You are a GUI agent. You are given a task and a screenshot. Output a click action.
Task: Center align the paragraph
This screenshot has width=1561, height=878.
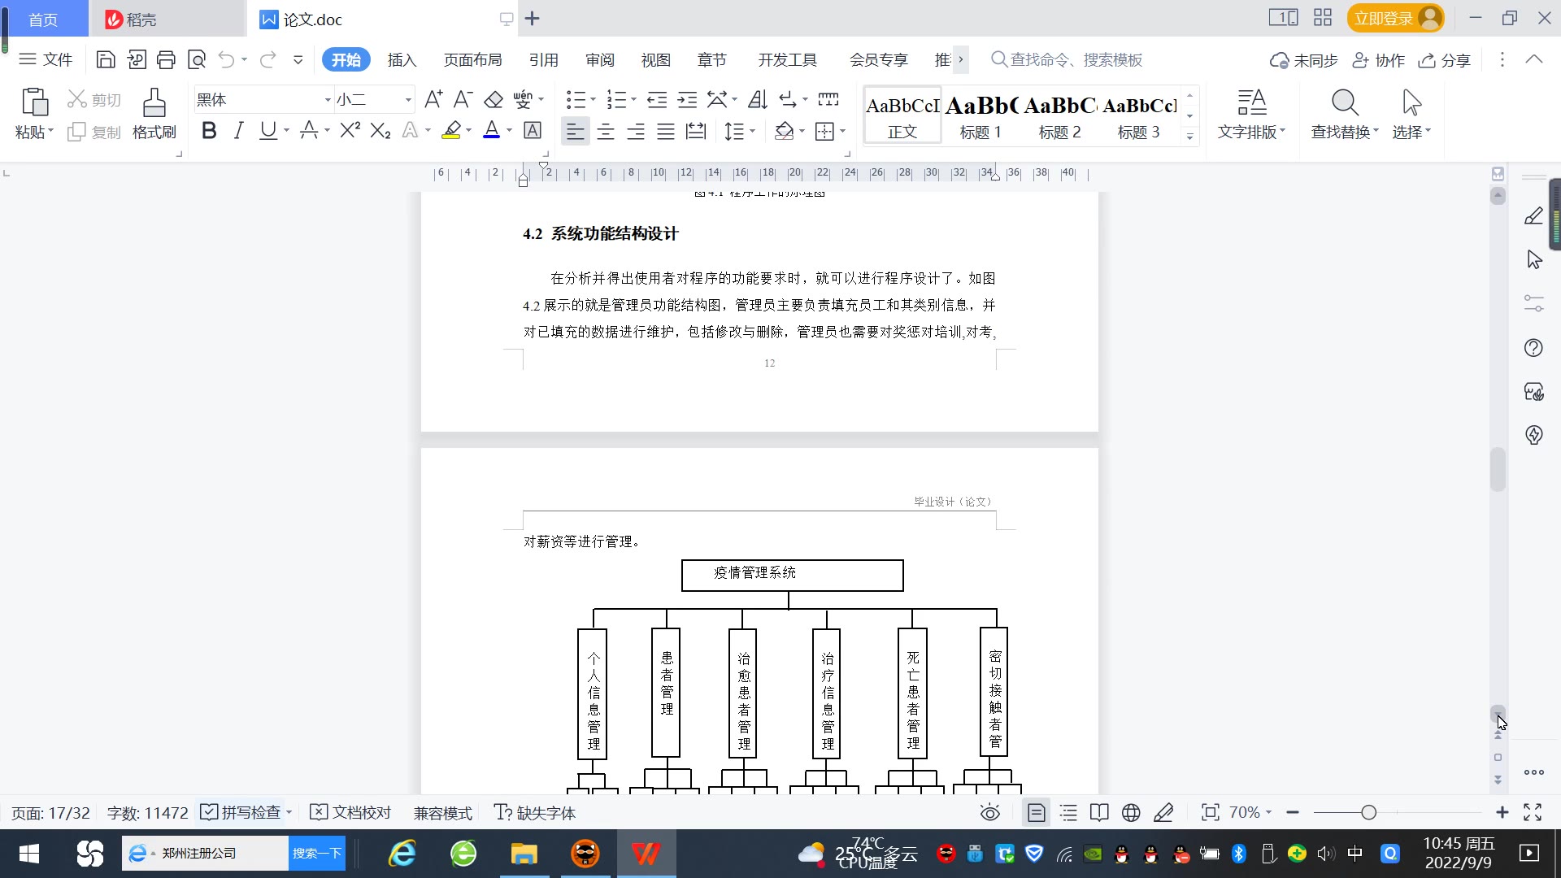606,131
